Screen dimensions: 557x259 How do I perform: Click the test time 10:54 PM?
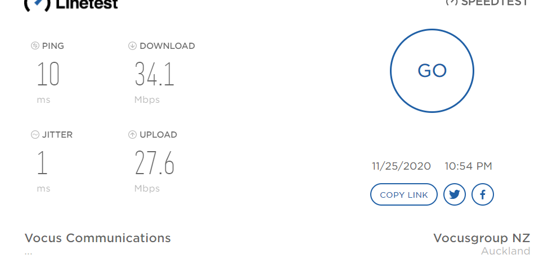pos(468,166)
